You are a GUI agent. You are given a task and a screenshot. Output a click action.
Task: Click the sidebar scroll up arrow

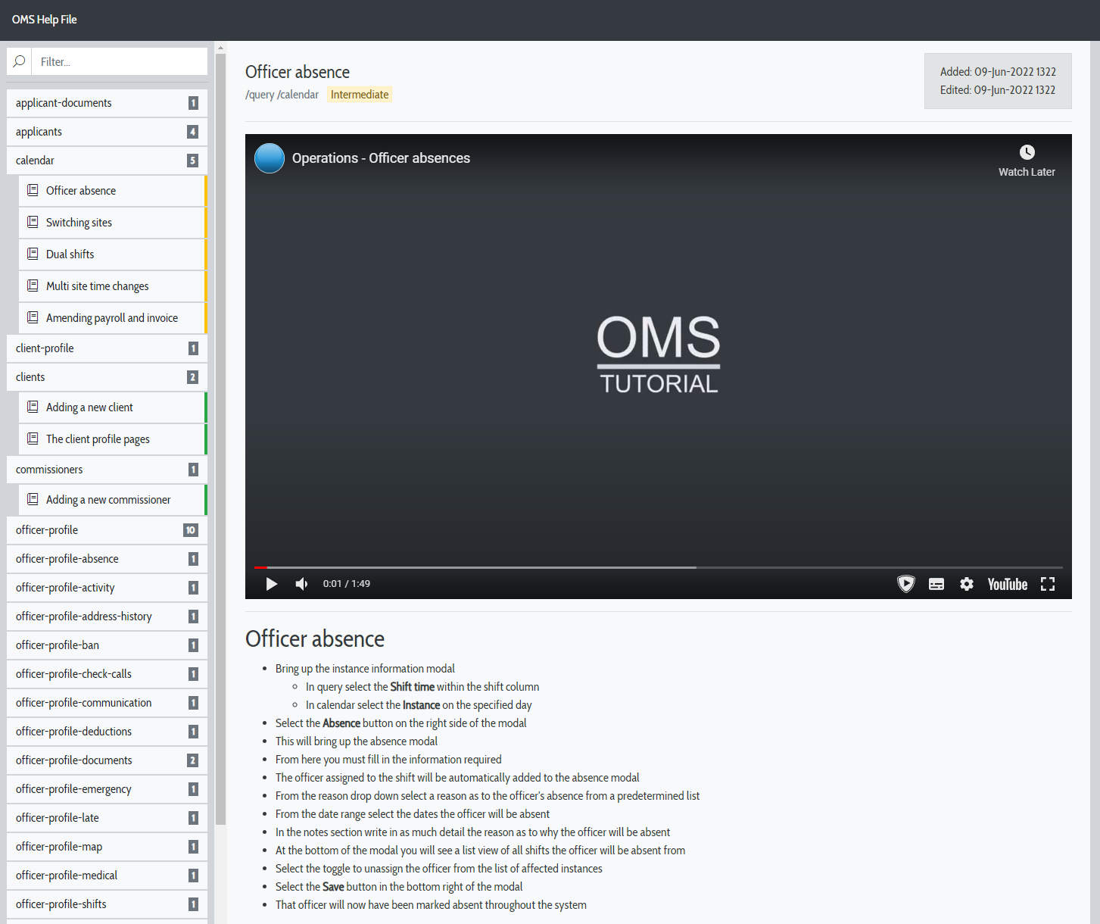coord(220,48)
